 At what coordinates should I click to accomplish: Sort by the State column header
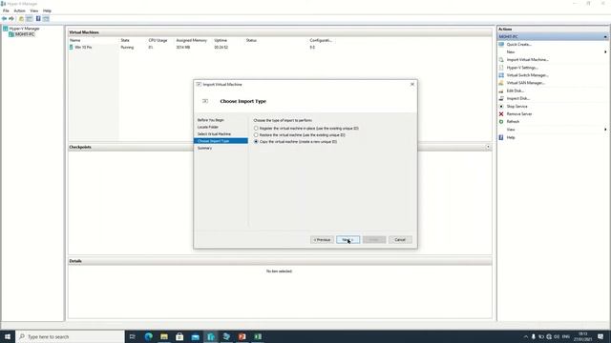125,40
